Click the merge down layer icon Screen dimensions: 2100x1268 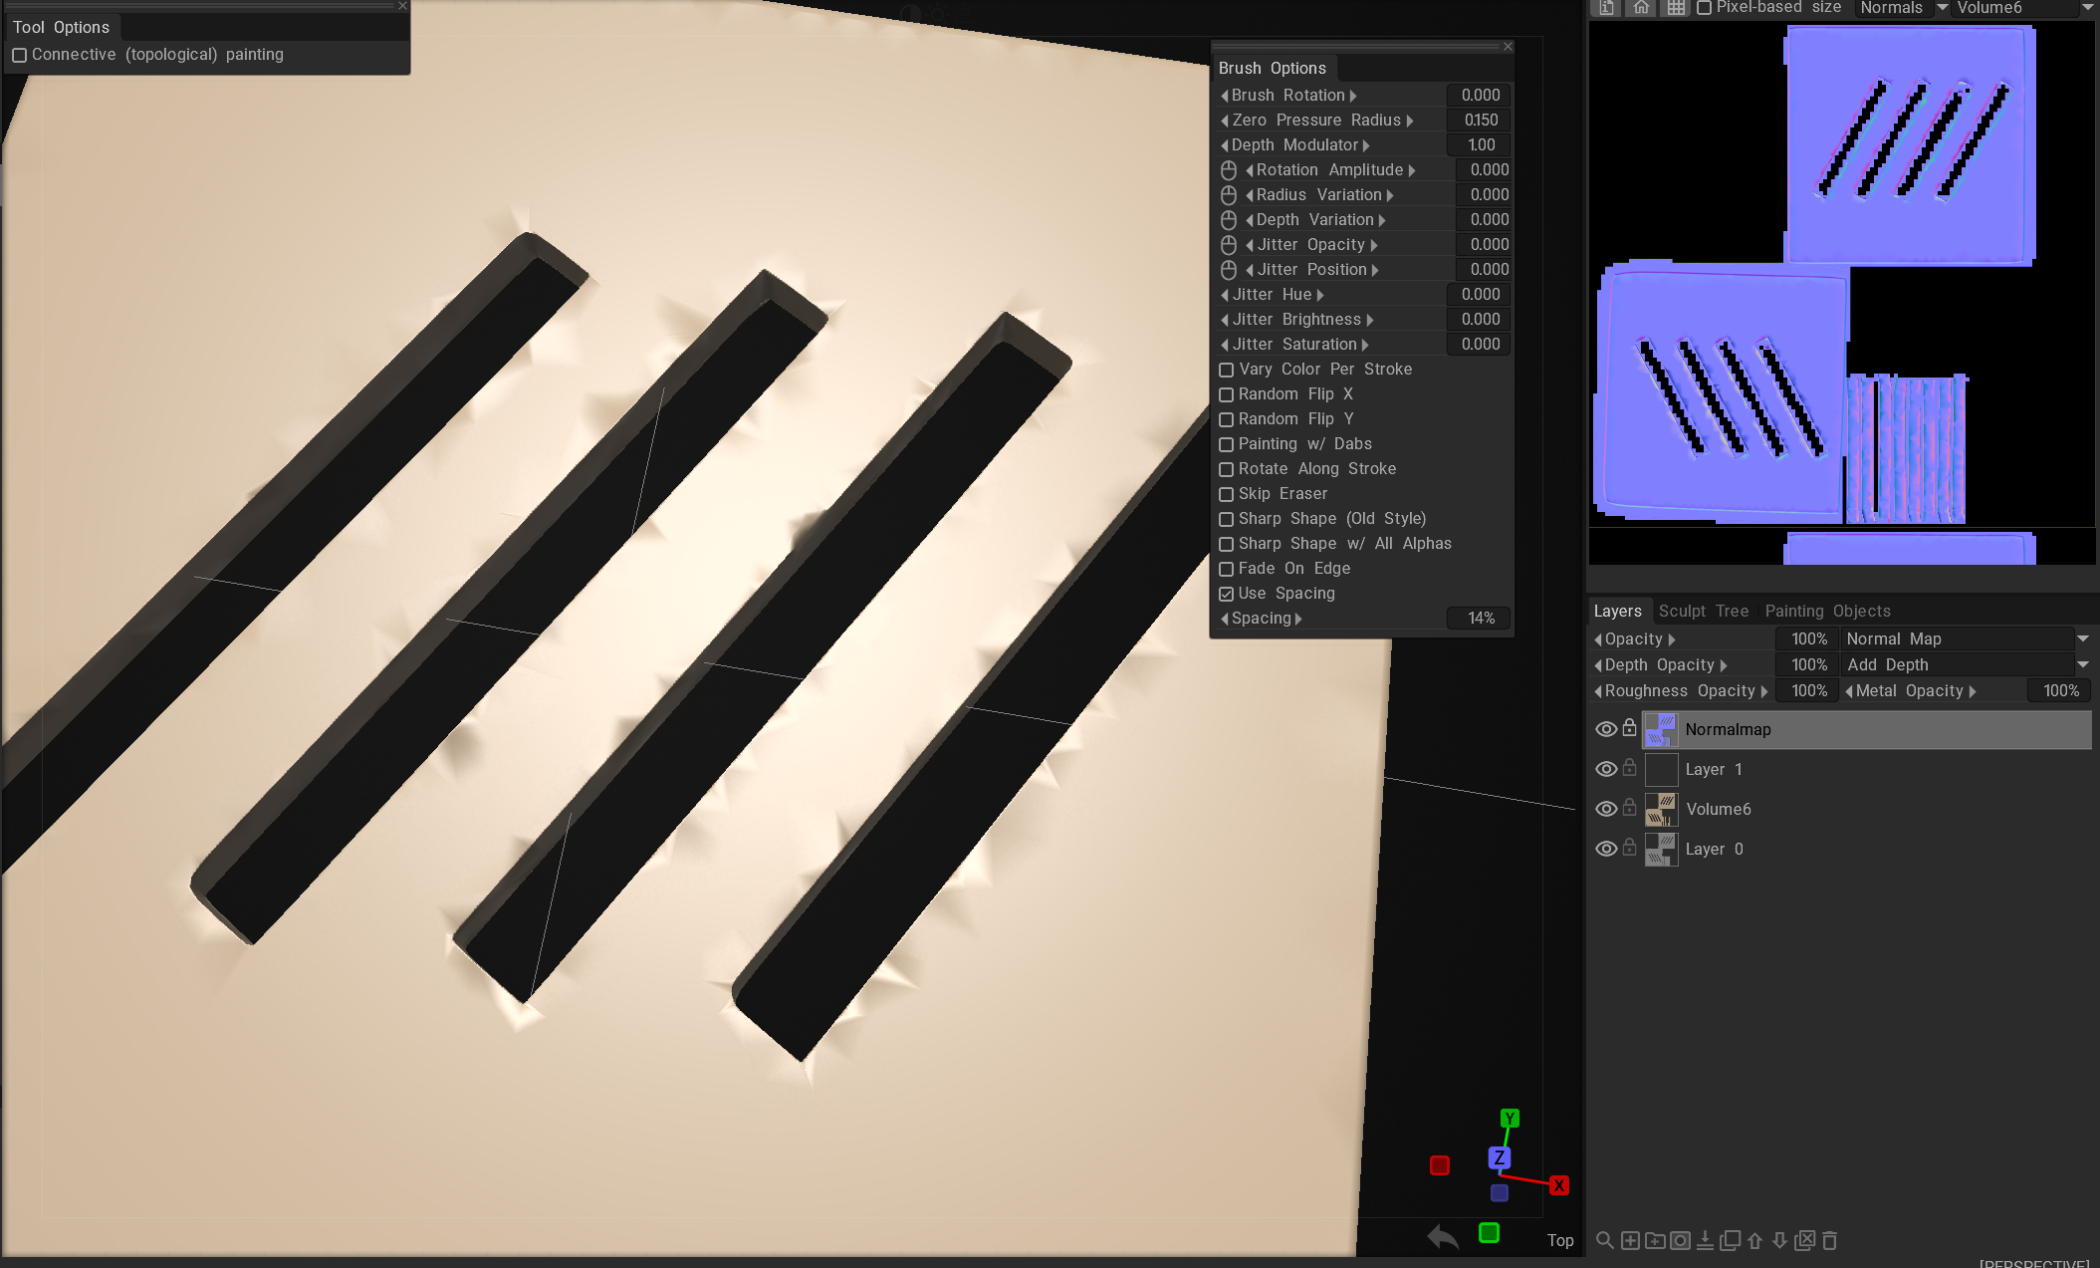pyautogui.click(x=1705, y=1240)
